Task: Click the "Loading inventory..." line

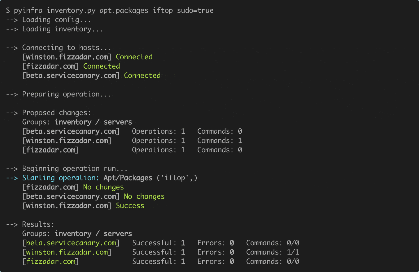Action: pos(62,29)
